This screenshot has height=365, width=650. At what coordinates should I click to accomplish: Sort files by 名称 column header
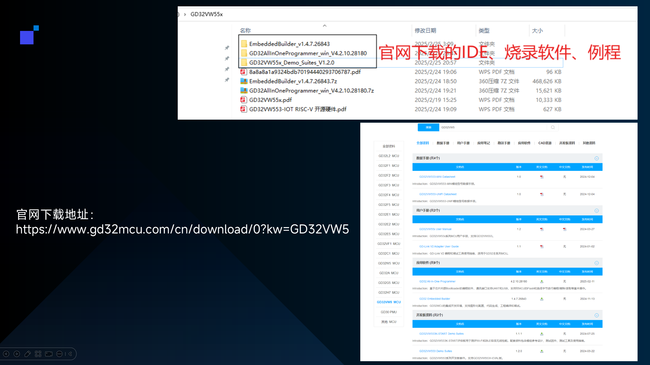(x=245, y=31)
